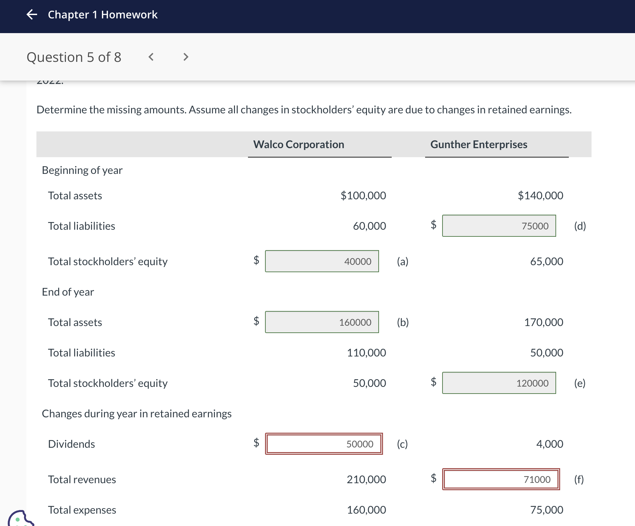Click the Walco Corporation column header

[x=298, y=144]
